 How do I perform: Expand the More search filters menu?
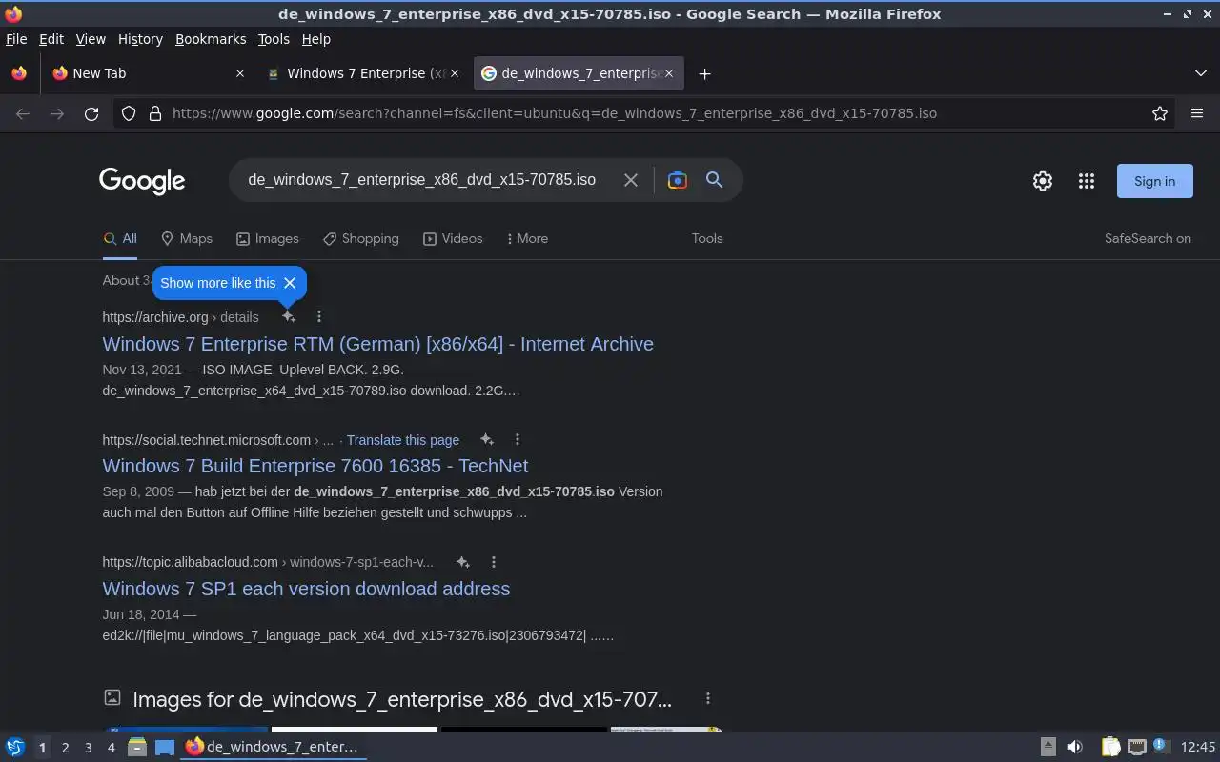click(527, 238)
